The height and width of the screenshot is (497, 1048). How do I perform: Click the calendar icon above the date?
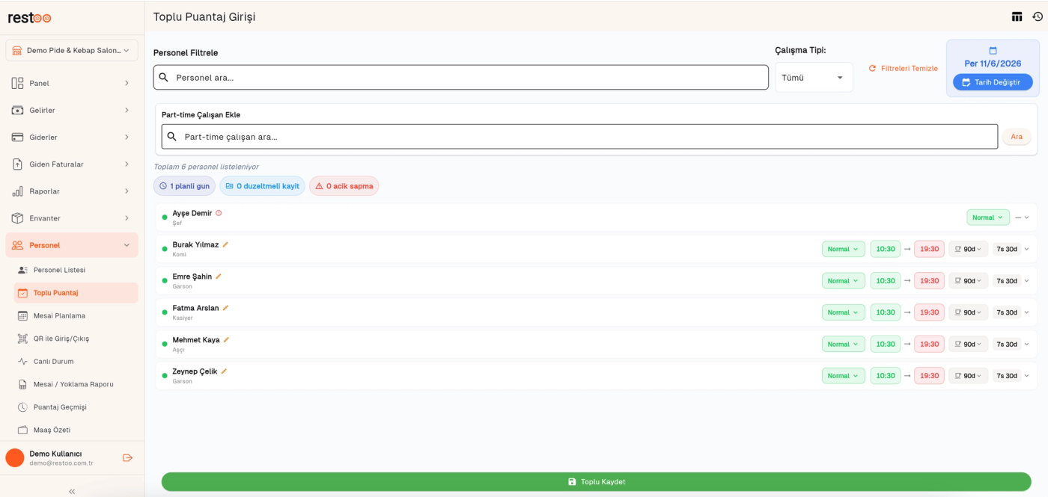click(993, 51)
